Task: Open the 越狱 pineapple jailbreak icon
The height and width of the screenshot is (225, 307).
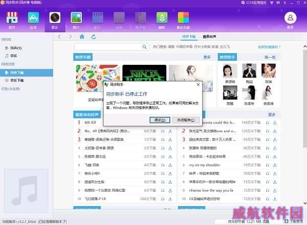Action: click(x=162, y=18)
